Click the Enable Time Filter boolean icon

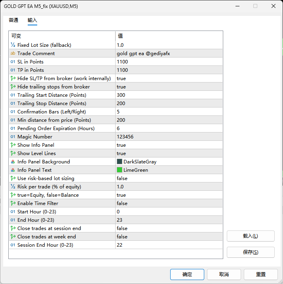coord(13,203)
